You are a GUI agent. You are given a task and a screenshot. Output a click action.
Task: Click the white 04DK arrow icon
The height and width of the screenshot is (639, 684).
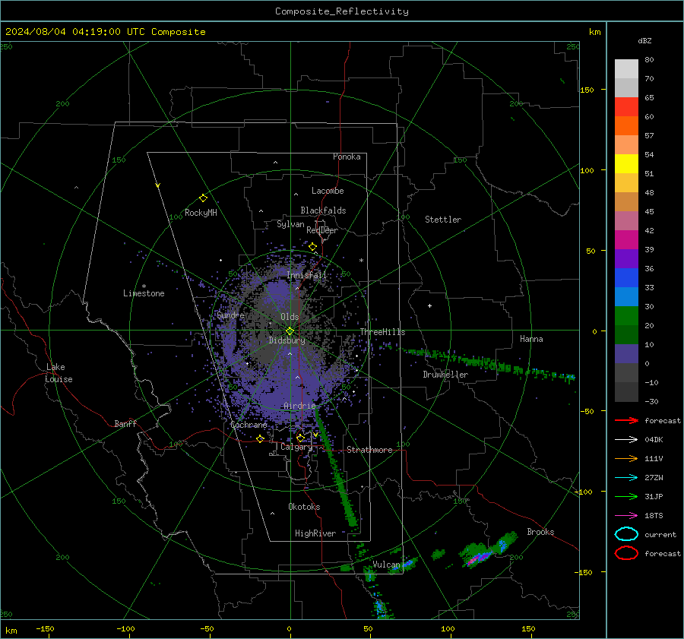(626, 439)
